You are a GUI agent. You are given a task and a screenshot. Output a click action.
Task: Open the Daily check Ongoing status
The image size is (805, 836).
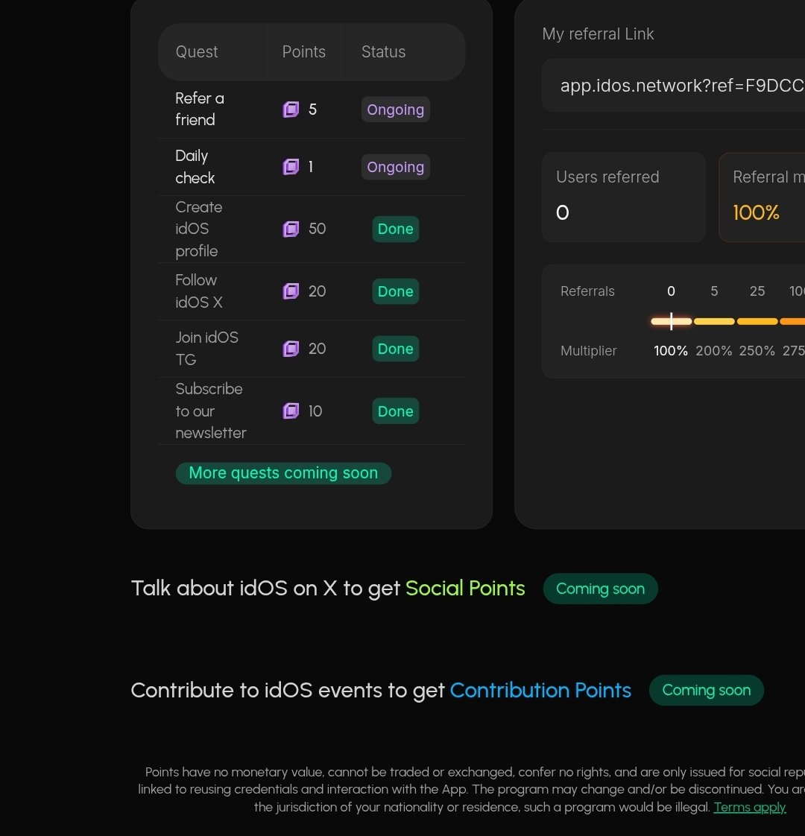pyautogui.click(x=395, y=167)
